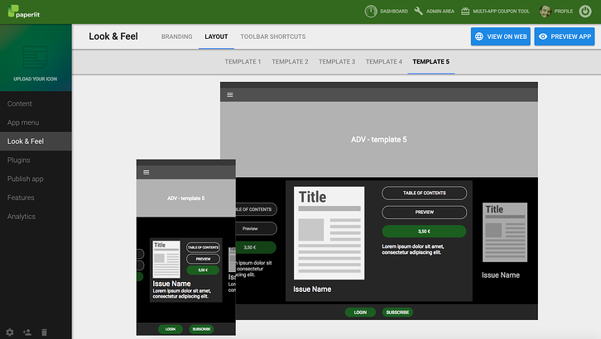Viewport: 601px width, 339px height.
Task: Open Analytics in the sidebar
Action: pos(36,216)
